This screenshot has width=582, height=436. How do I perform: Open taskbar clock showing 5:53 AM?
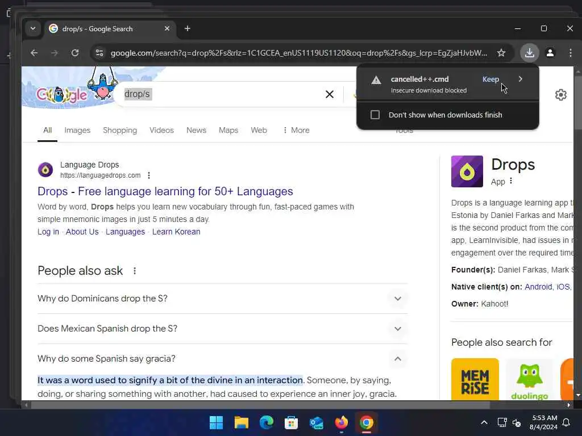click(544, 422)
